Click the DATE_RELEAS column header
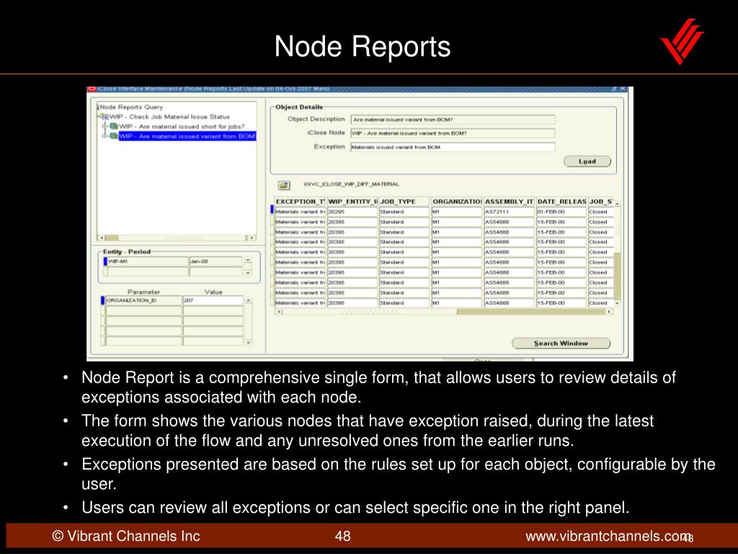 point(561,202)
